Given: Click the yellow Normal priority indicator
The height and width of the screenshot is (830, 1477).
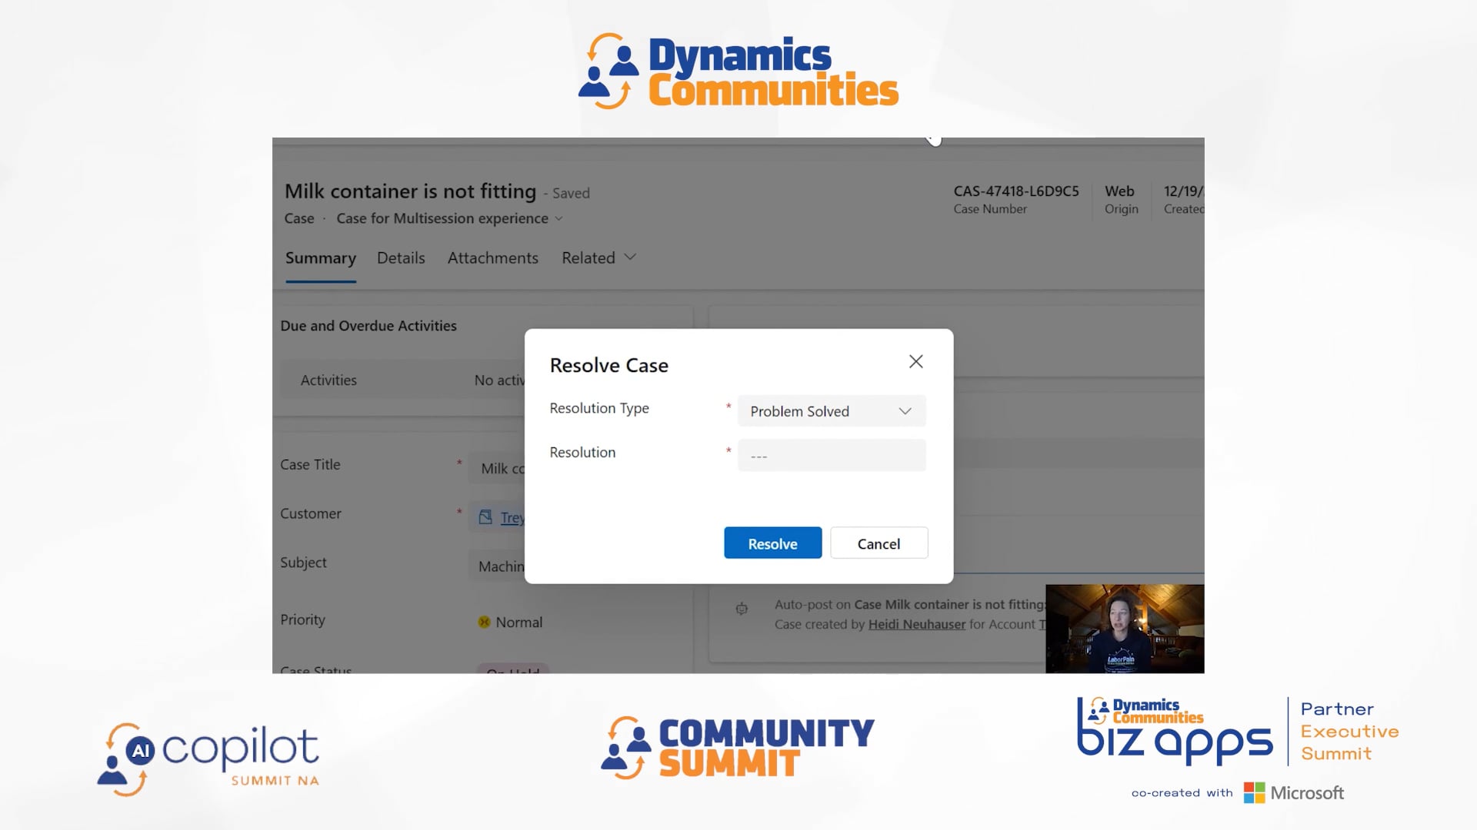Looking at the screenshot, I should [x=484, y=622].
